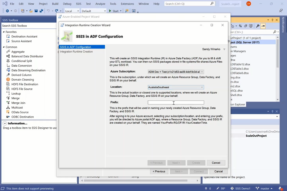Select LDBTable12.dtsx in Solution Explorer
The width and height of the screenshot is (287, 191).
coord(240,64)
